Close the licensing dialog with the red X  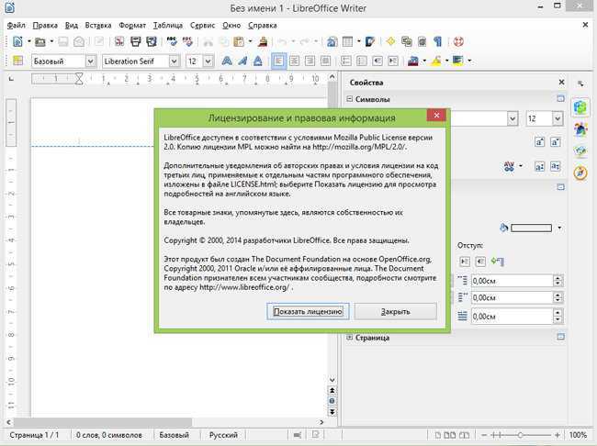tap(436, 115)
